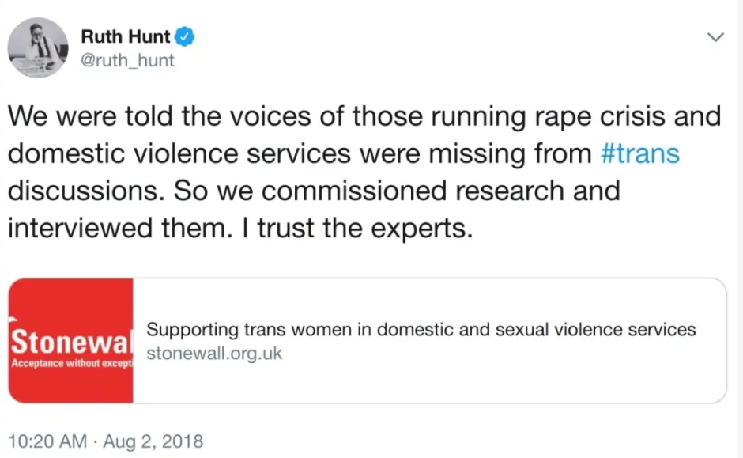Click the 10:20 AM timestamp
Viewport: 743px width, 458px height.
point(47,441)
